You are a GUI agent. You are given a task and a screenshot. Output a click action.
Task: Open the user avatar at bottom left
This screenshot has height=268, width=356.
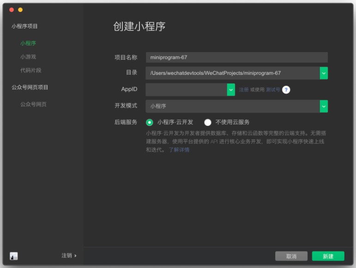click(14, 256)
